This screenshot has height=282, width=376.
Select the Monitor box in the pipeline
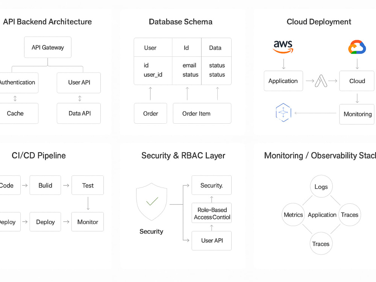coord(88,222)
